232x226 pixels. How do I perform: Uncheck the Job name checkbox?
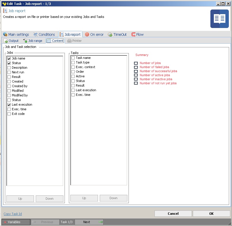point(9,58)
